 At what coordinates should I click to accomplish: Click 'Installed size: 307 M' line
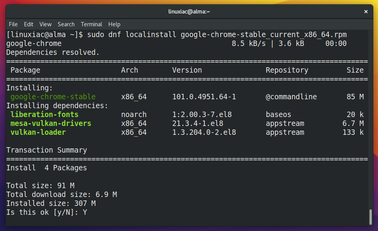click(51, 204)
